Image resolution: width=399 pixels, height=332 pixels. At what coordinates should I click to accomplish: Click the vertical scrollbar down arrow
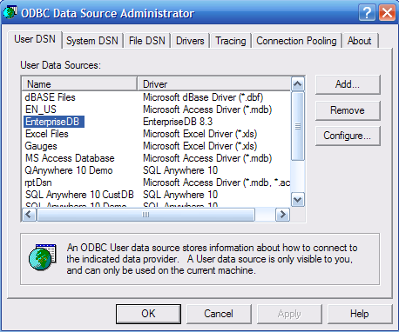click(x=298, y=200)
